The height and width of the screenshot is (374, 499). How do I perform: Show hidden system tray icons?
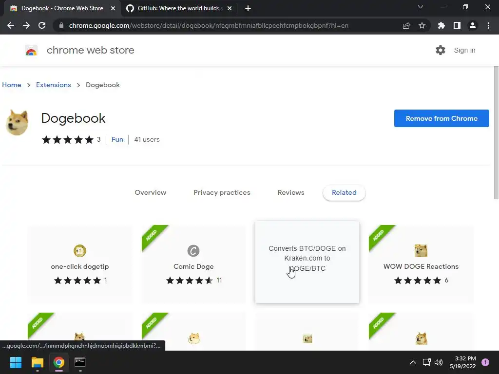[x=413, y=362]
